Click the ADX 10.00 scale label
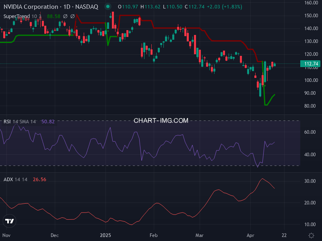The height and width of the screenshot is (241, 322). (x=310, y=225)
